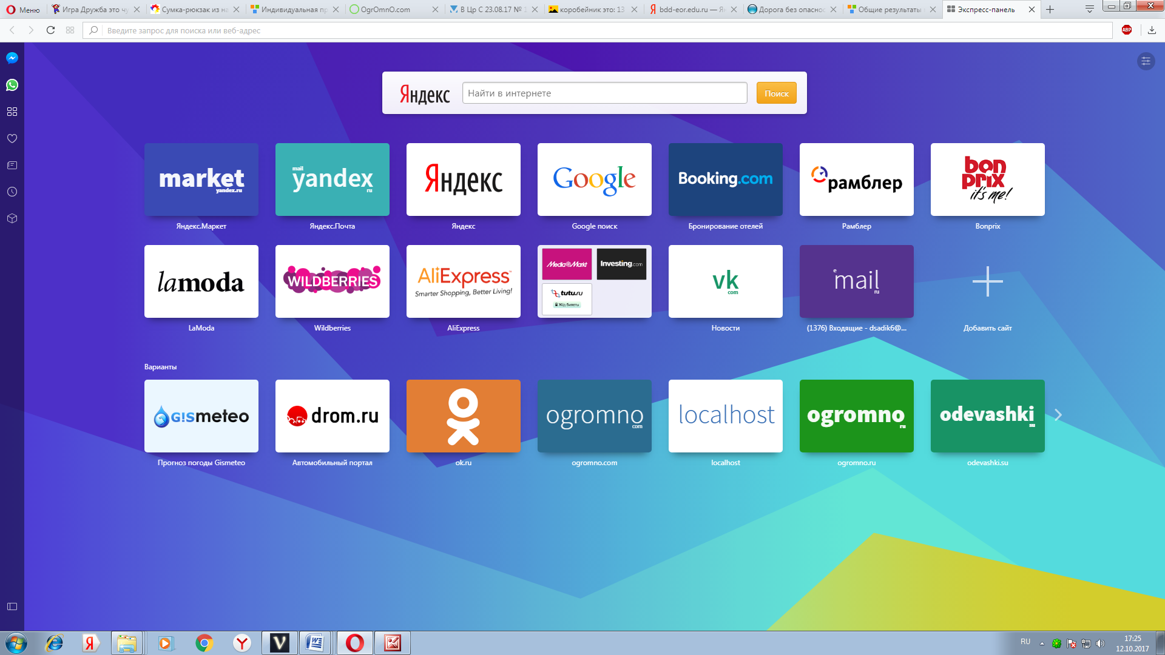
Task: Open the Wildberries tile
Action: (333, 281)
